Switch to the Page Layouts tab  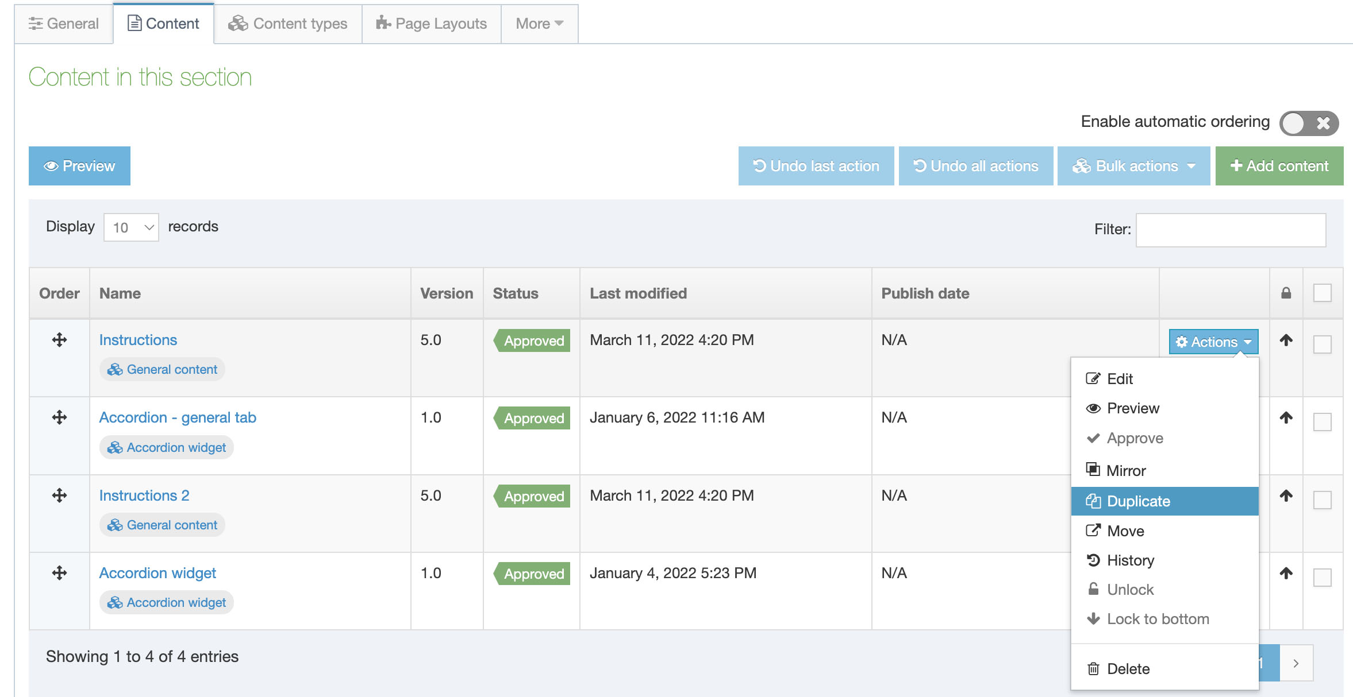[x=431, y=24]
